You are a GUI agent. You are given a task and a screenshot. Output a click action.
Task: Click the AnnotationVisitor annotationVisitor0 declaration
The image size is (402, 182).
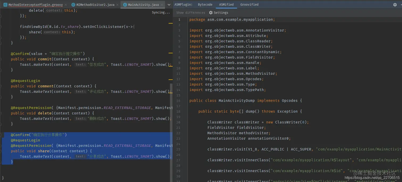tap(249, 138)
